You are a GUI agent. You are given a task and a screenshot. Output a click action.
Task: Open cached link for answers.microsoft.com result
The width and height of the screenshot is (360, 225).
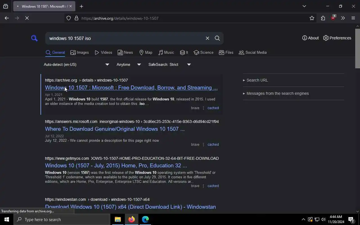pyautogui.click(x=213, y=145)
